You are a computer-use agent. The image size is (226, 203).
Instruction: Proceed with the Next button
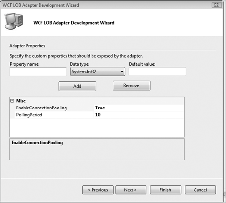(x=131, y=190)
